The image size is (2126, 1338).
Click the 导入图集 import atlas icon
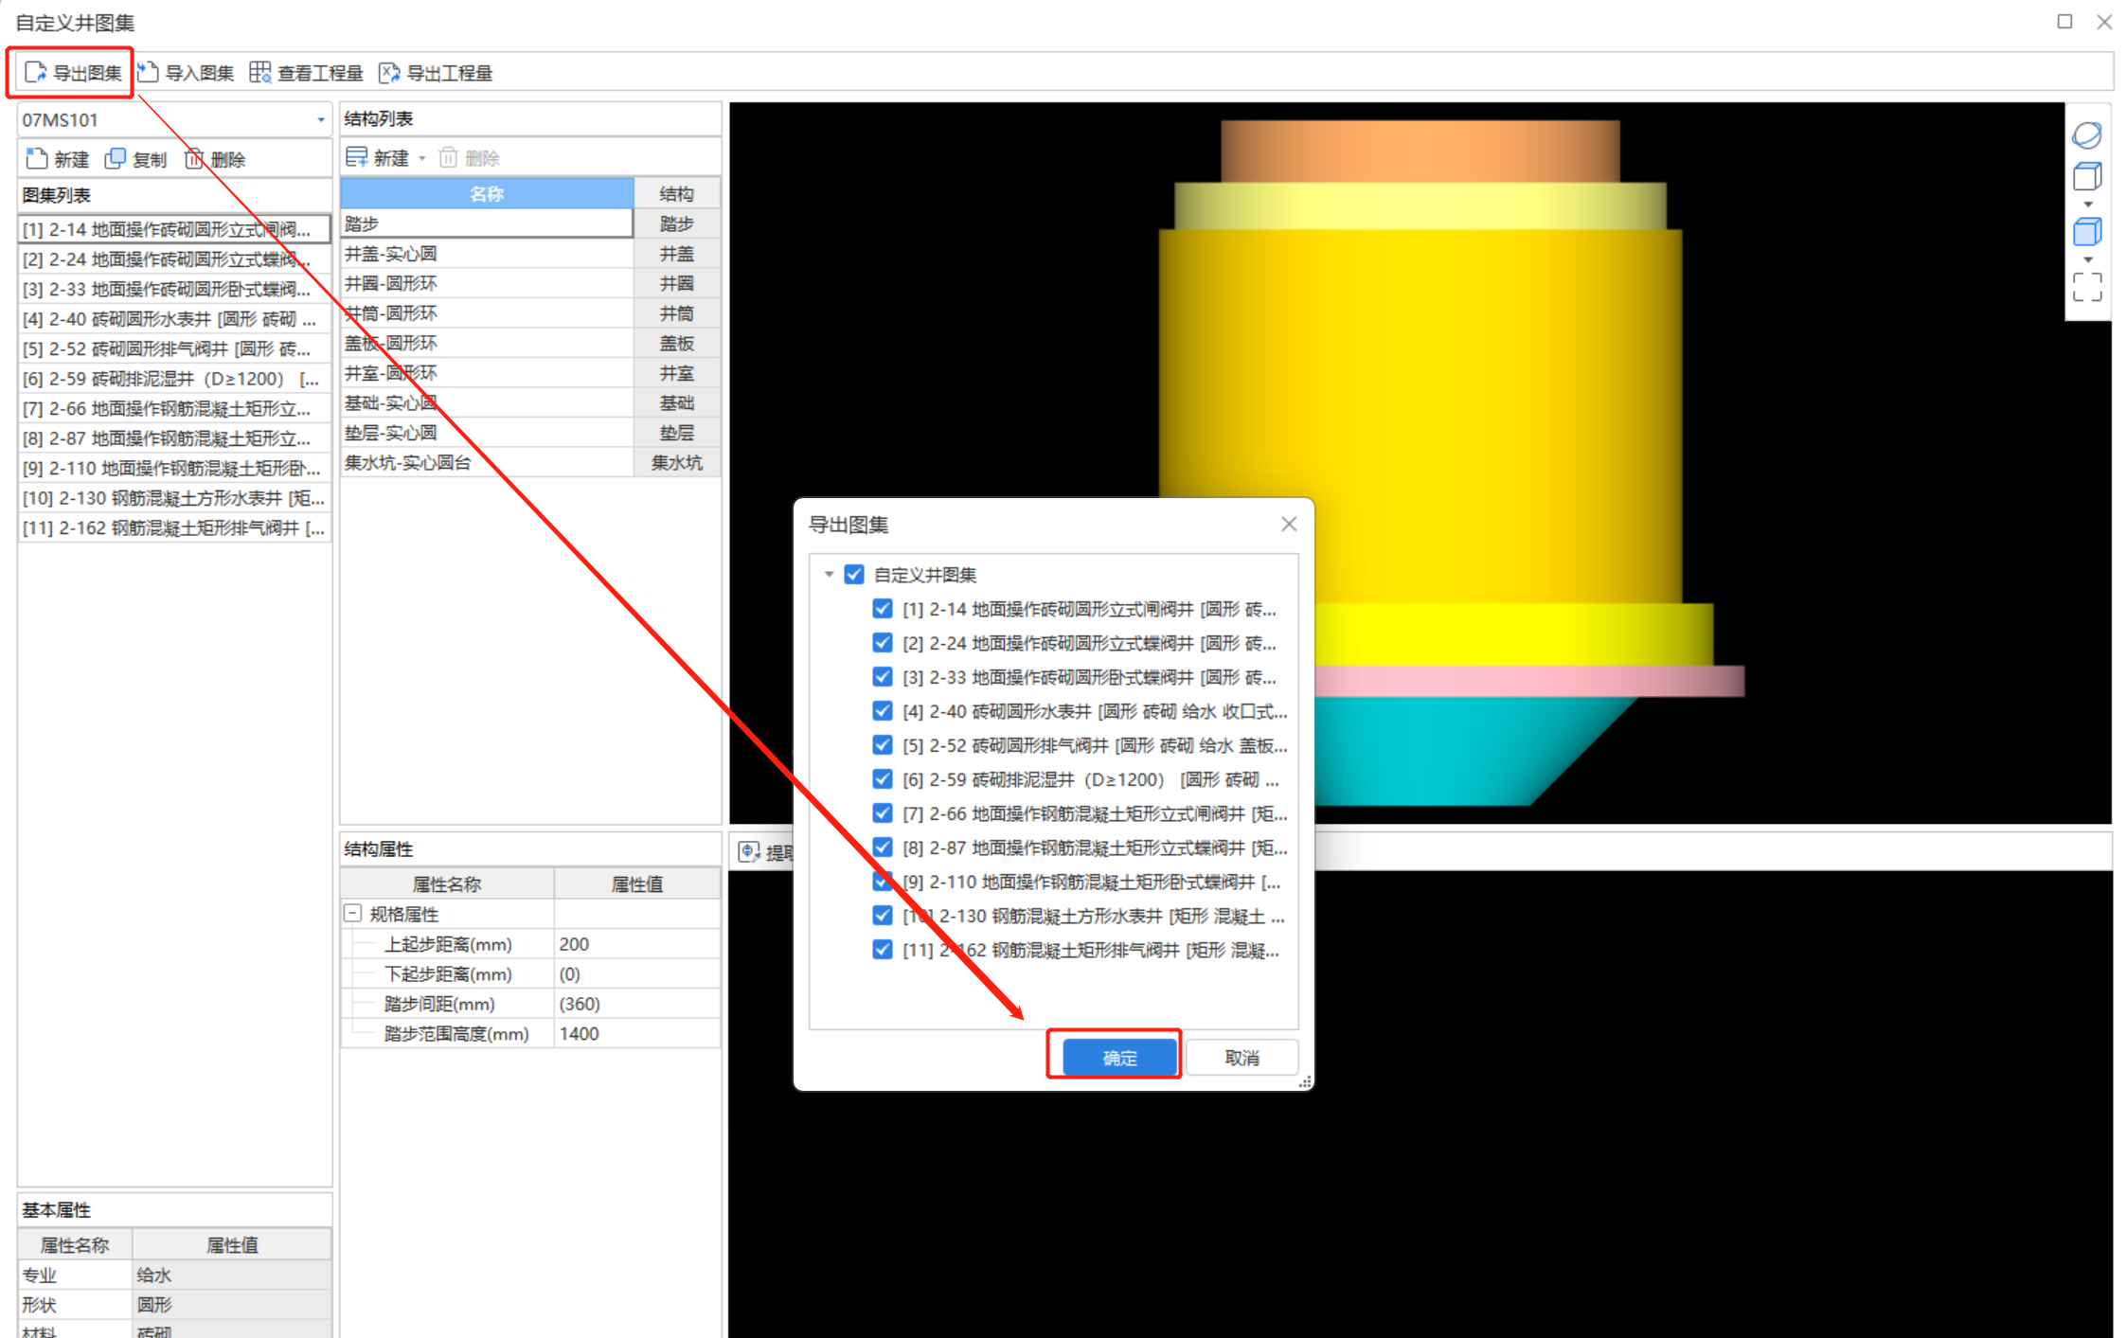pyautogui.click(x=149, y=72)
